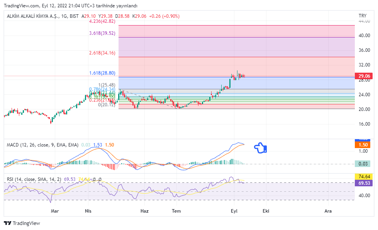This screenshot has height=230, width=378.
Task: Select the 4.236(42.82) Fibonacci label
Action: click(x=102, y=21)
